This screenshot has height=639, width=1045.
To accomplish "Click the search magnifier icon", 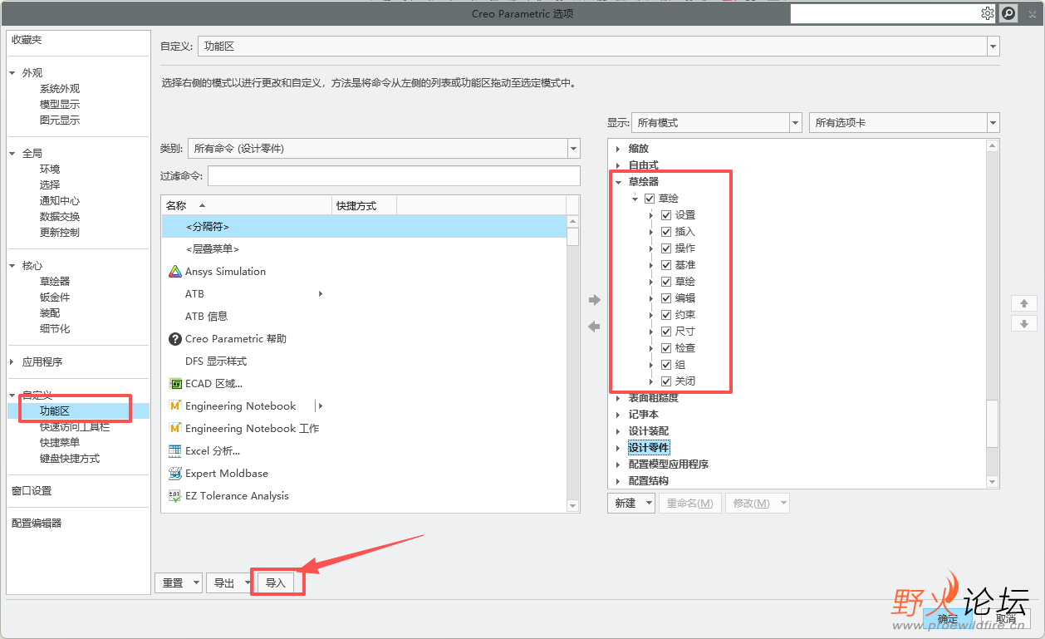I will point(1008,13).
